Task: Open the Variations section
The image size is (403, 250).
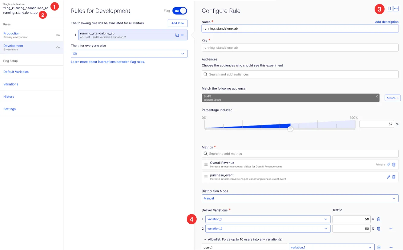Action: tap(11, 84)
